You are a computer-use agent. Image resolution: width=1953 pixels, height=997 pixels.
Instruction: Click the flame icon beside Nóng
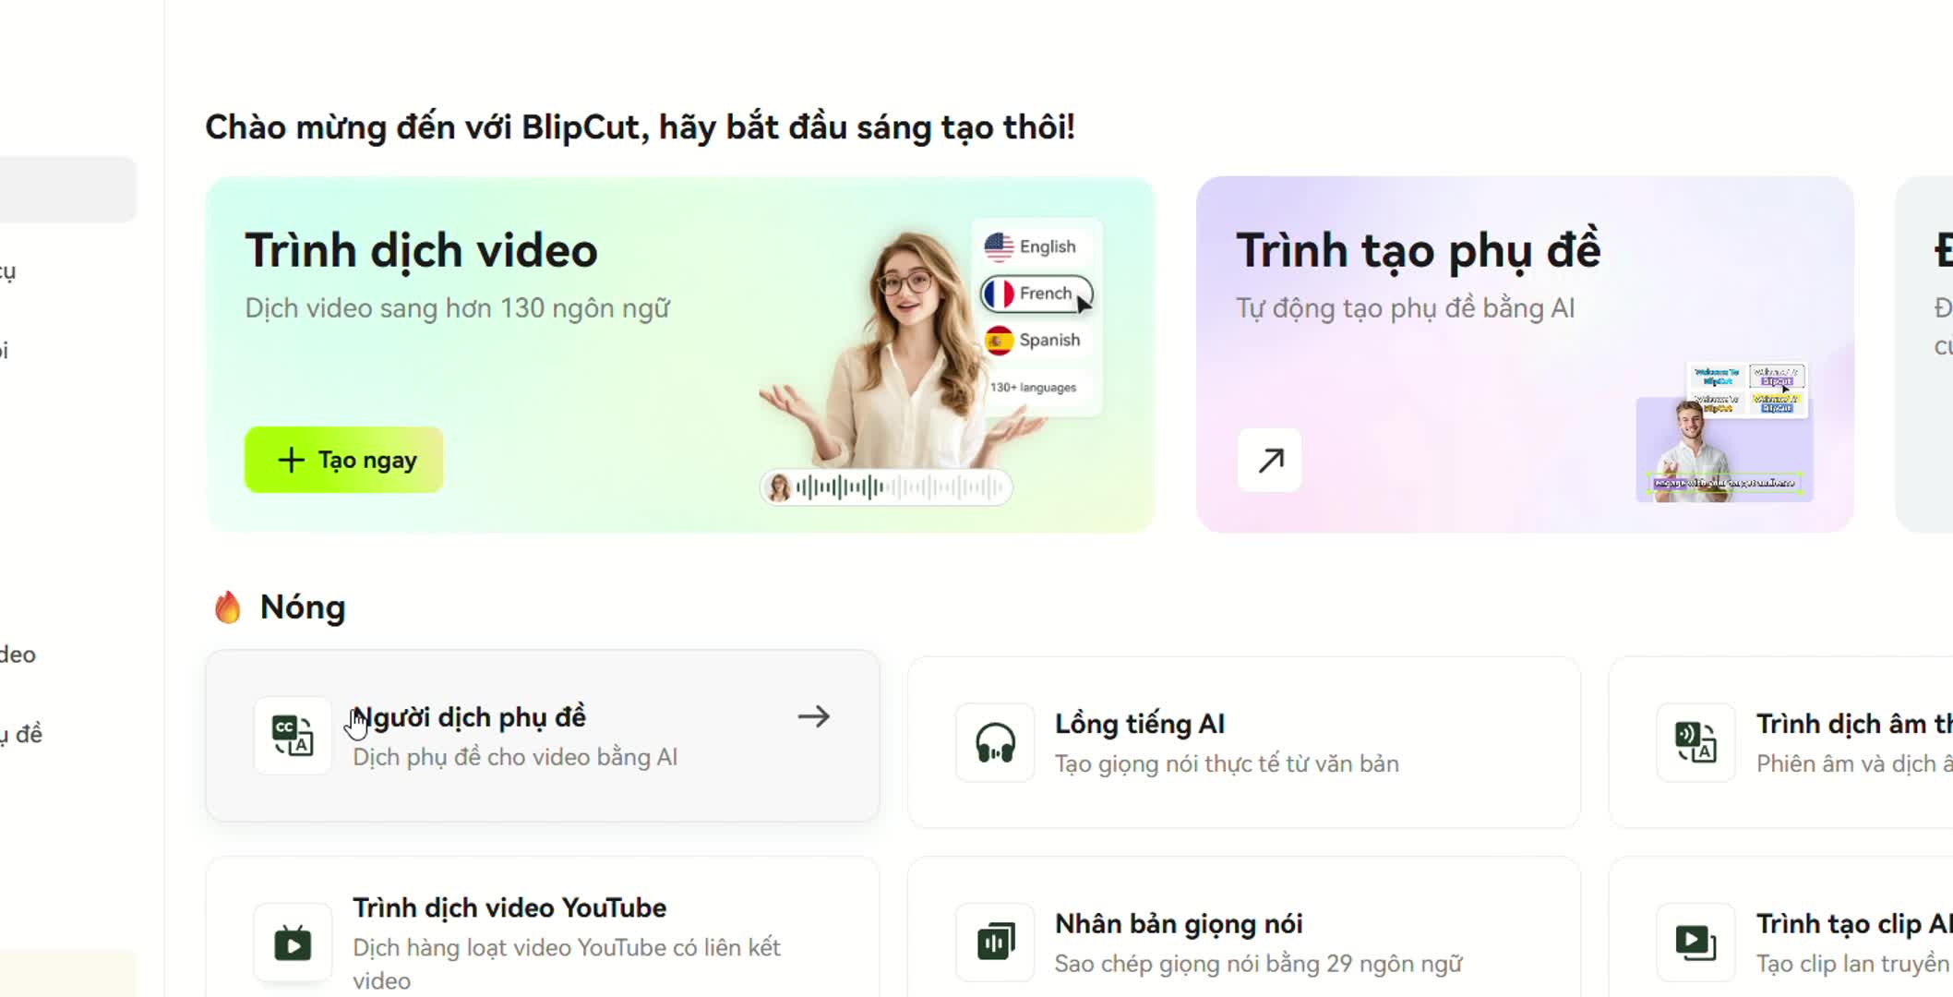pyautogui.click(x=227, y=607)
